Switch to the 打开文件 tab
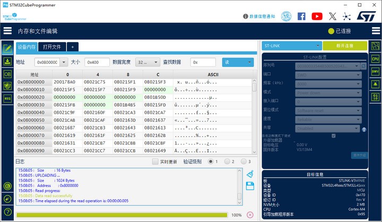Screen dimensions: 382x222 click(51, 47)
